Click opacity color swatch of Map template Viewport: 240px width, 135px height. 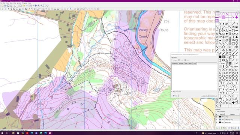[220, 117]
